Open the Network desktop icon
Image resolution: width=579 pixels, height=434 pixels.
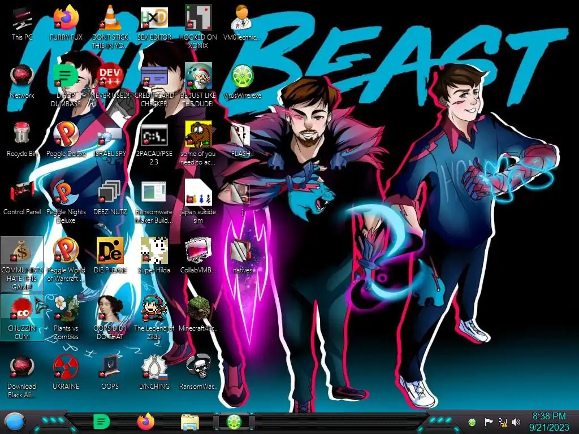pyautogui.click(x=22, y=82)
